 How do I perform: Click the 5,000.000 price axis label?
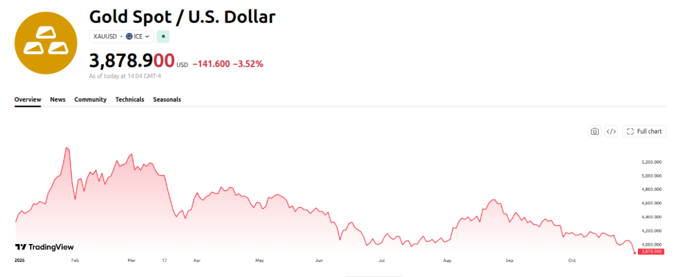[652, 176]
